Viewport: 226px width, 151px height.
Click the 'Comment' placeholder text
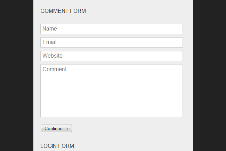click(54, 69)
